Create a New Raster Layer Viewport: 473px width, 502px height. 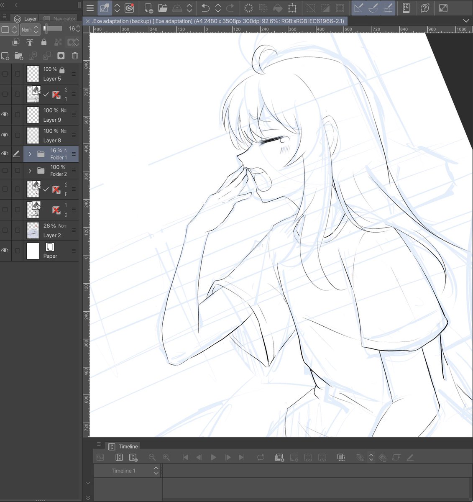click(5, 56)
